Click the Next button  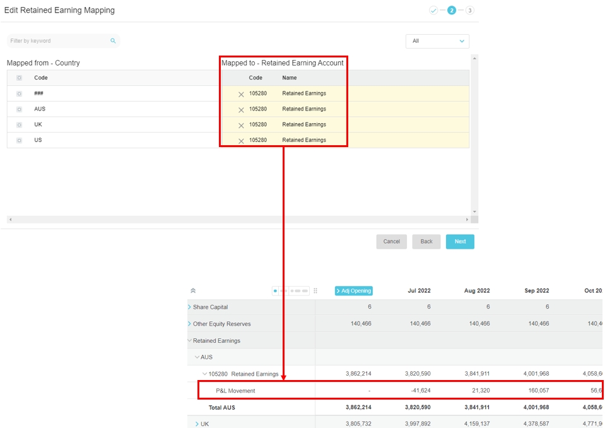coord(460,242)
